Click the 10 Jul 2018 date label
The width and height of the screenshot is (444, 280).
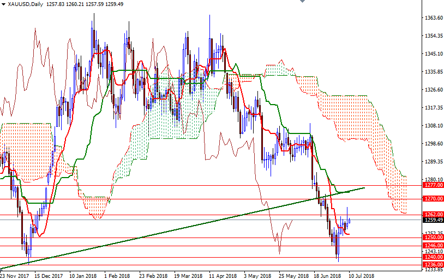click(x=361, y=276)
